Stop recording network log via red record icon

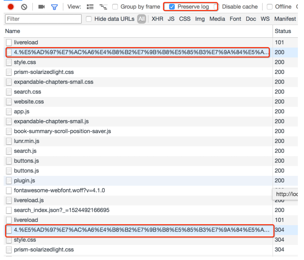click(x=11, y=7)
